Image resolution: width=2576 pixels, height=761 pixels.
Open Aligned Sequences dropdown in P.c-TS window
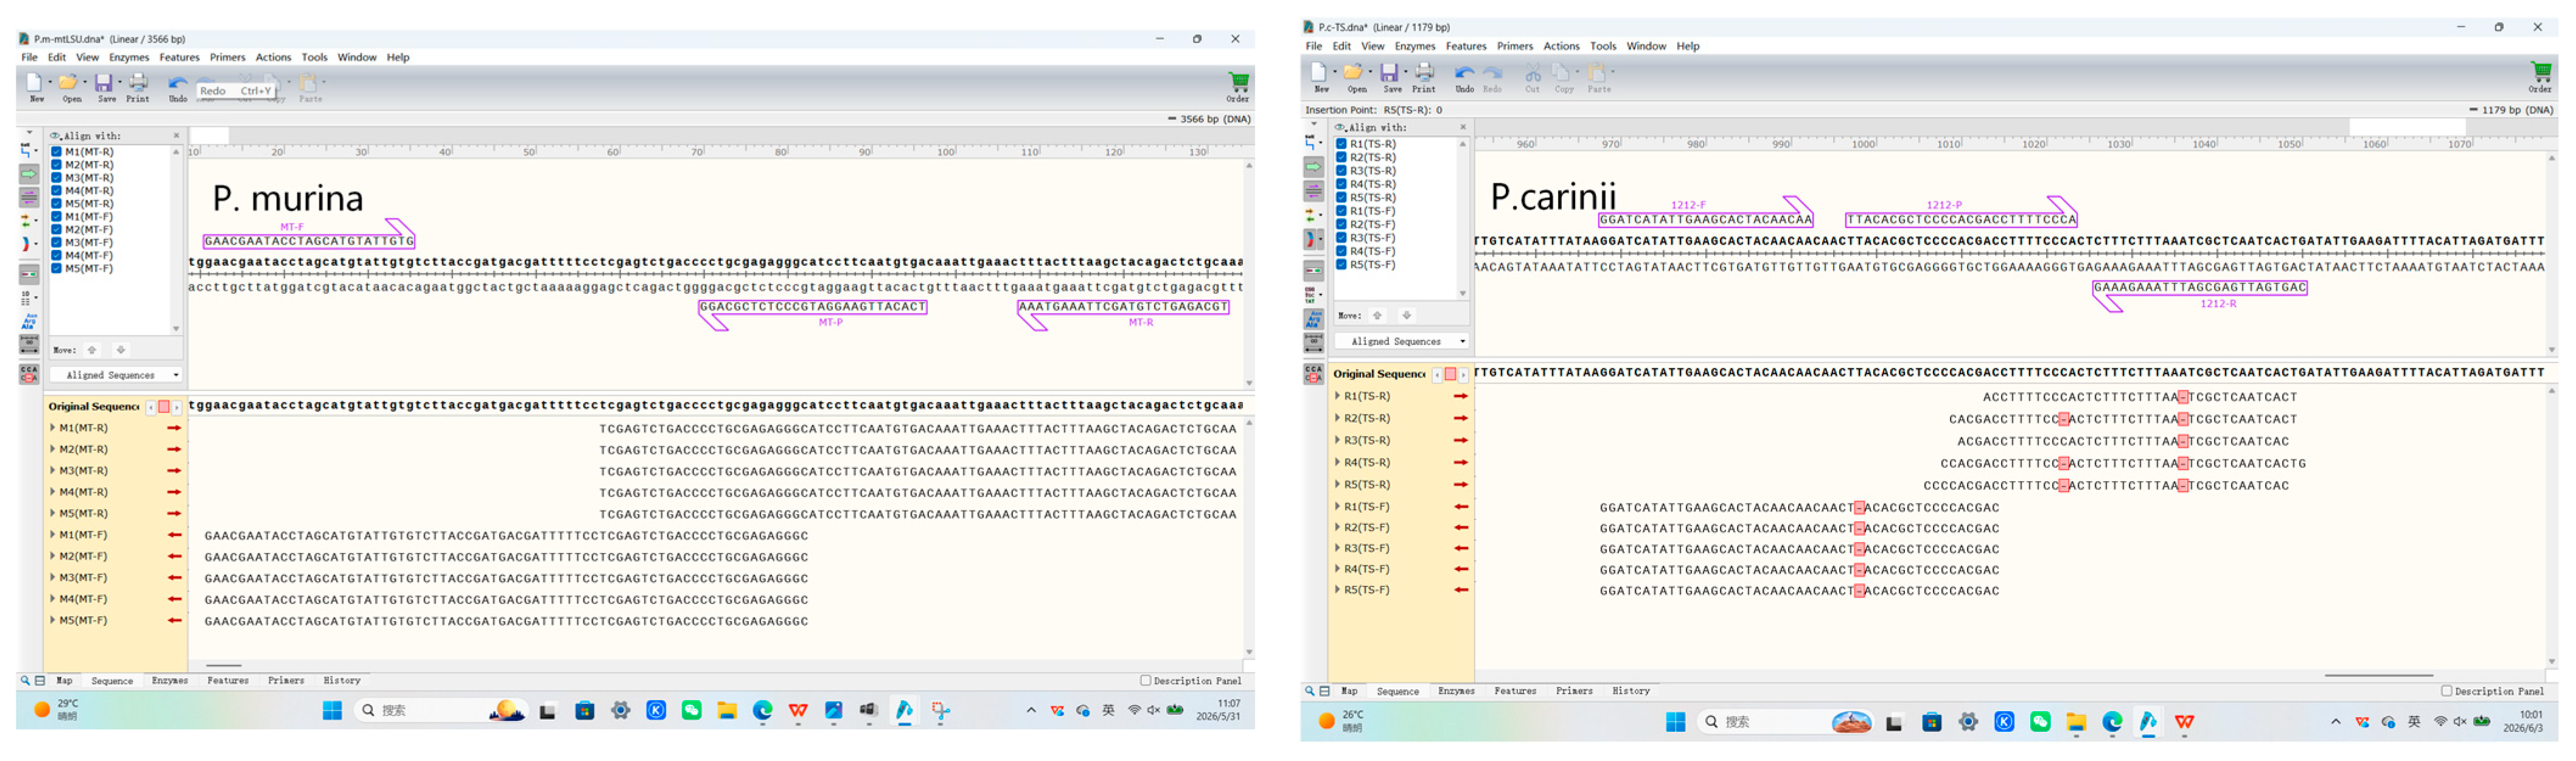tap(1401, 341)
